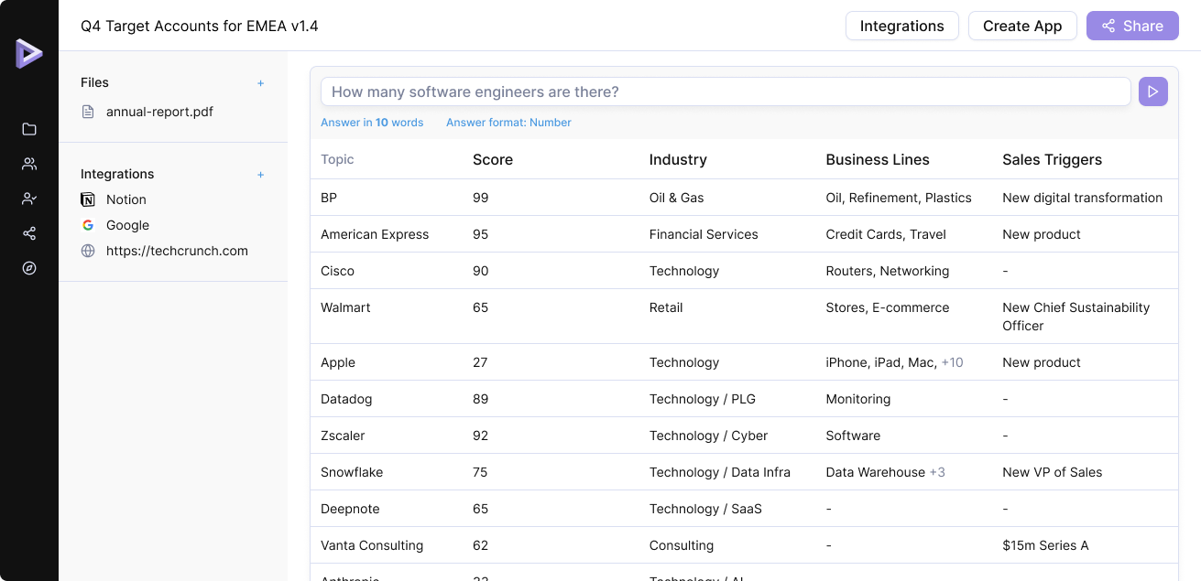Add a new file with the plus icon
1201x581 pixels.
(x=260, y=83)
